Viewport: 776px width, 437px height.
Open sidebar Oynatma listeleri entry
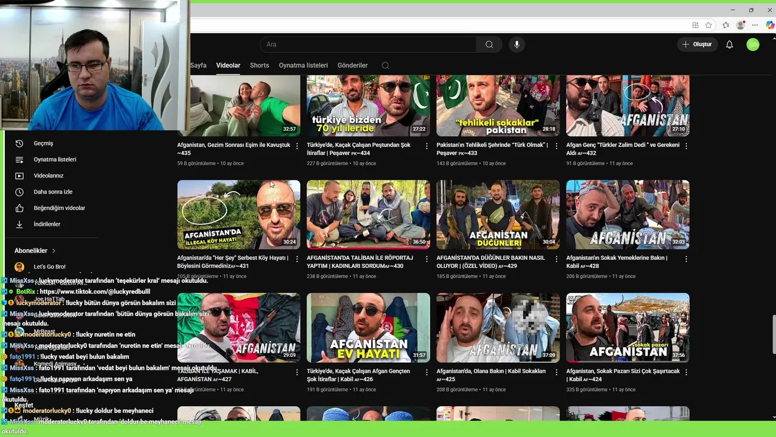55,160
